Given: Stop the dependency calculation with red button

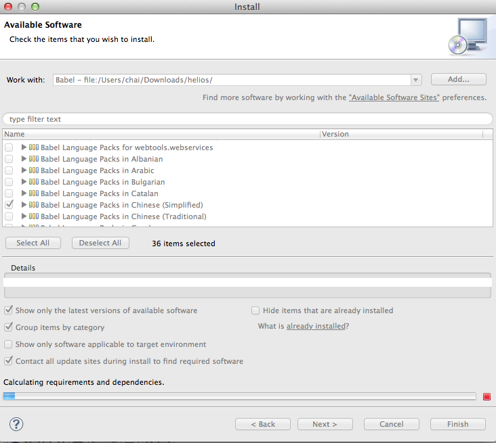Looking at the screenshot, I should [487, 397].
